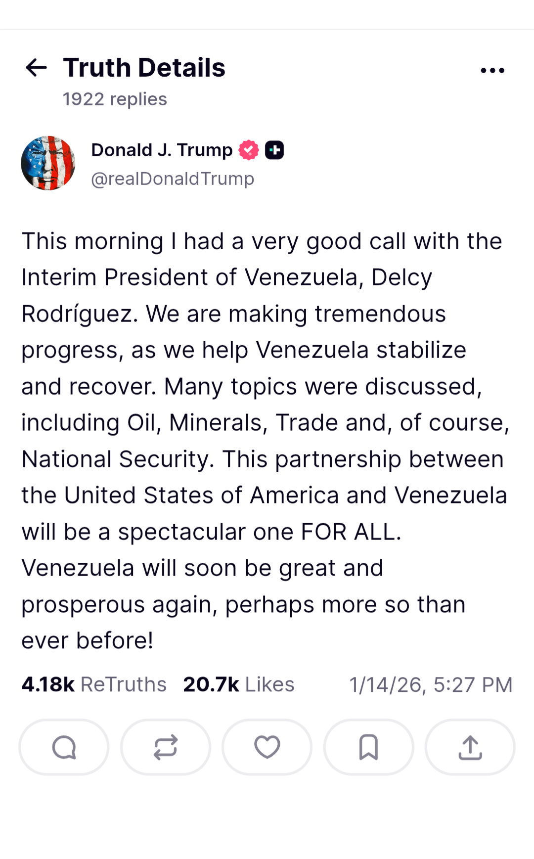Click the post's closing words "ever before!"

88,641
